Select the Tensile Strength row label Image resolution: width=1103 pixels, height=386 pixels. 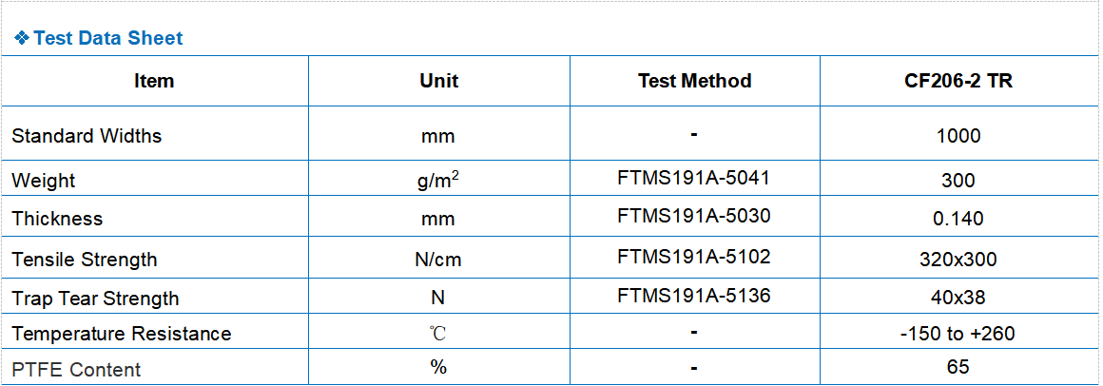tap(85, 260)
